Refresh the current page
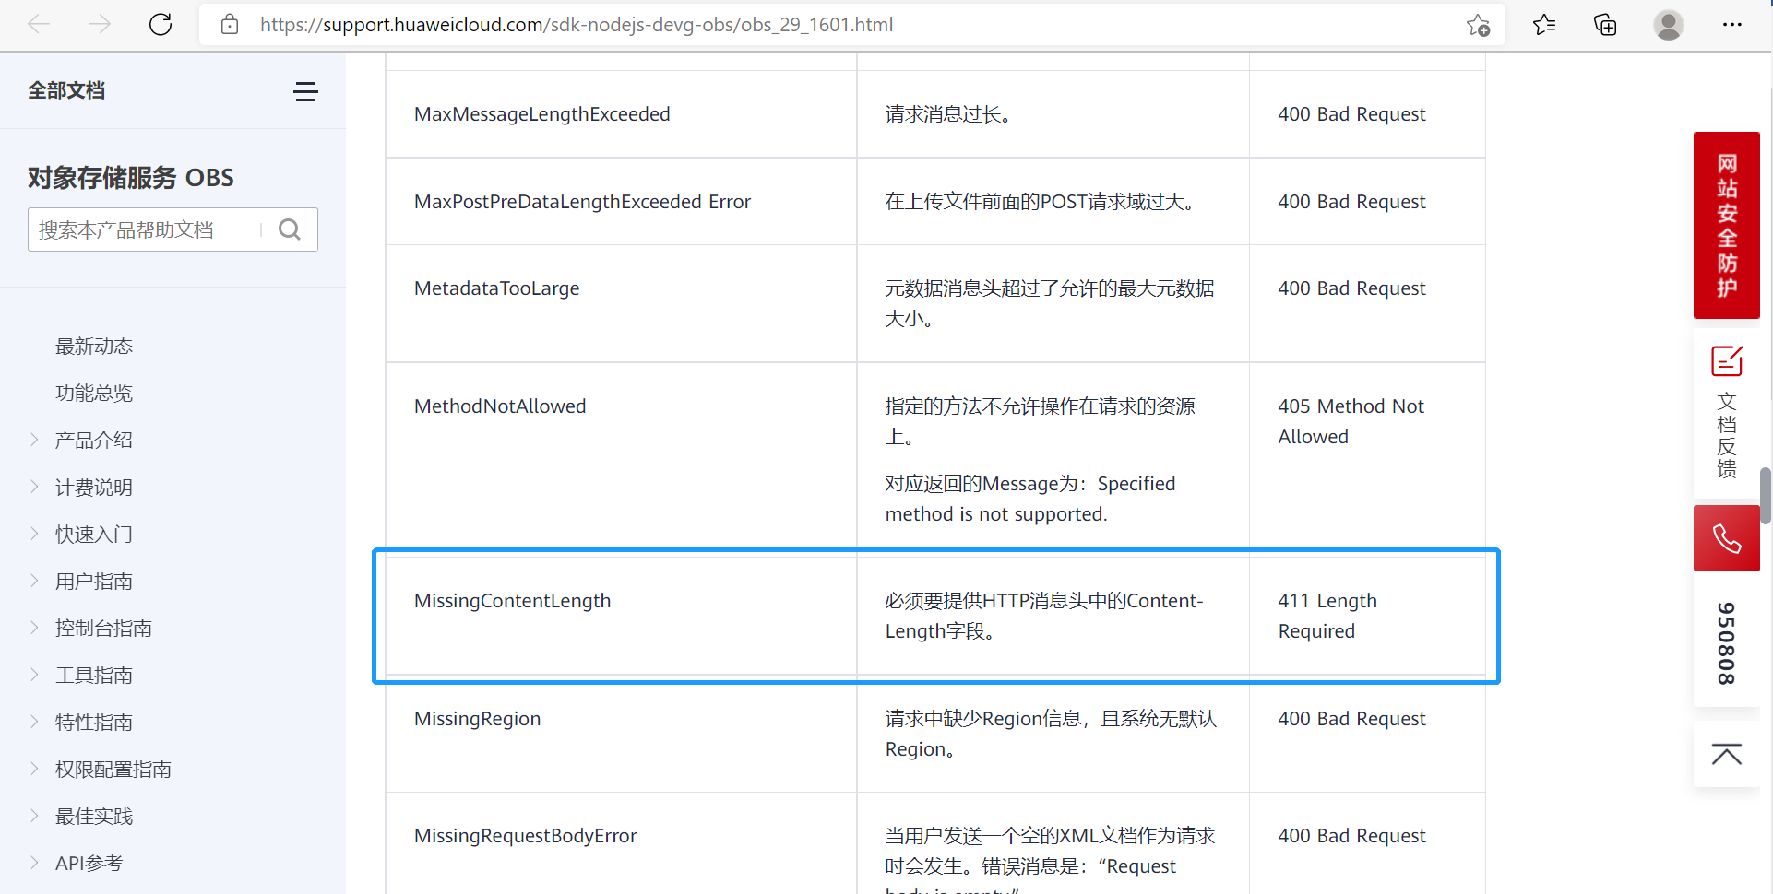The height and width of the screenshot is (894, 1773). [160, 25]
